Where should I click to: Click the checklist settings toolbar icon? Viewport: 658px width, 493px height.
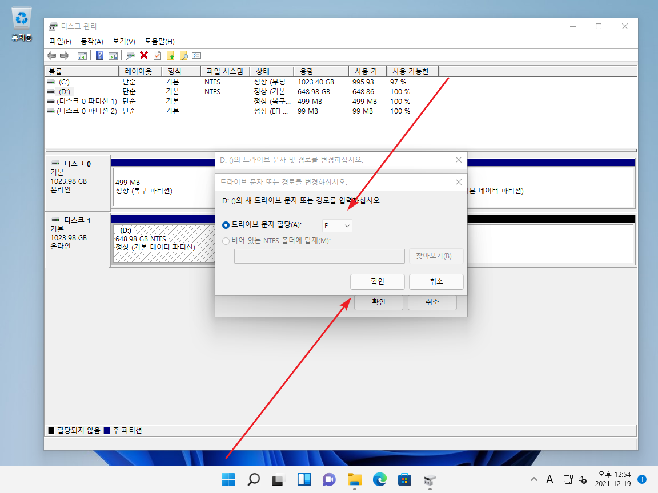(x=196, y=55)
